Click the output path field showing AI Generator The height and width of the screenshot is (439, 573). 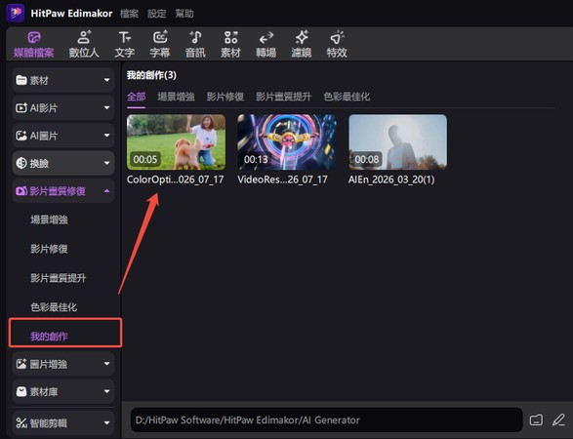327,420
